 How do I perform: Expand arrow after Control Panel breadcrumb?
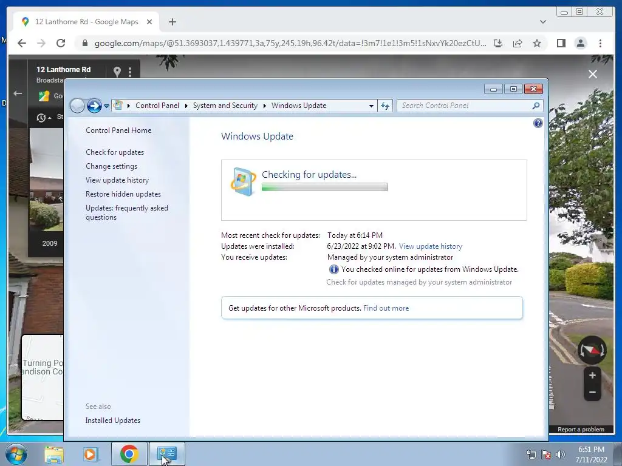[186, 106]
